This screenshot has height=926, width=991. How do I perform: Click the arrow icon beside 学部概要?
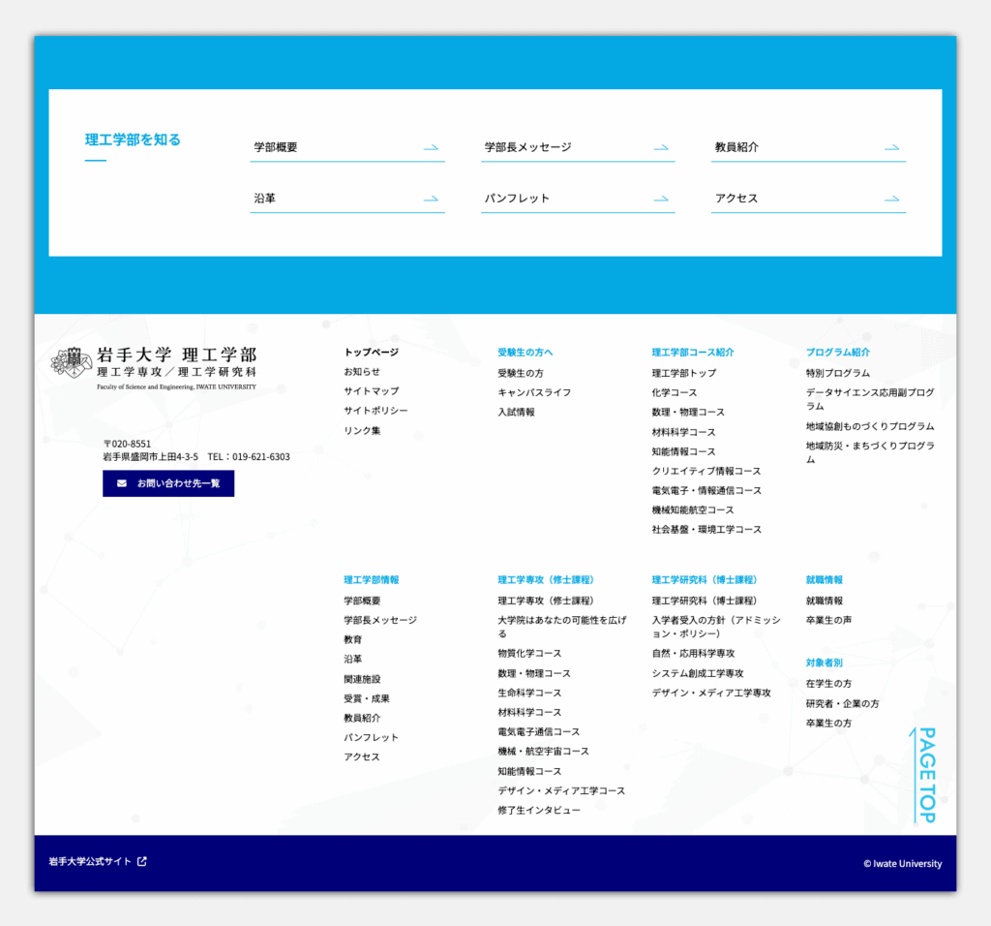[431, 148]
